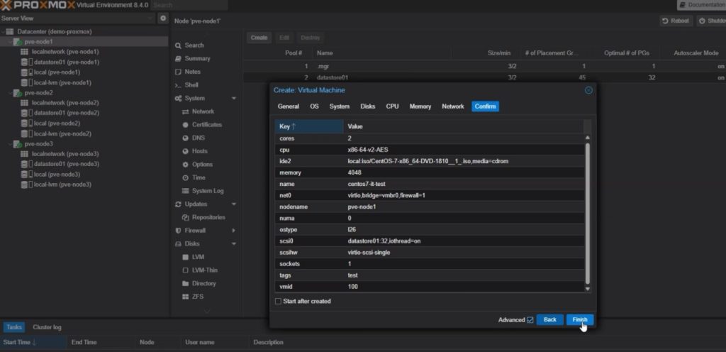726x352 pixels.
Task: Enable the Start after created checkbox
Action: click(278, 302)
